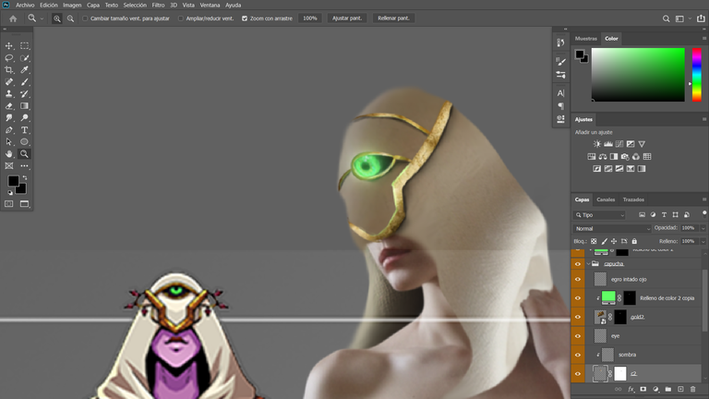Screen dimensions: 709x399
Task: Select the Move tool
Action: pyautogui.click(x=8, y=45)
